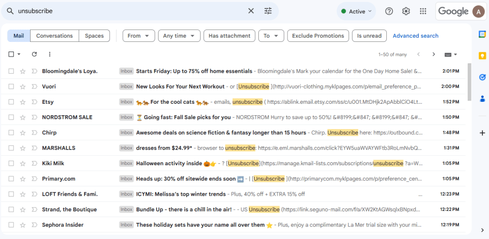Click in the search mail field

click(129, 11)
